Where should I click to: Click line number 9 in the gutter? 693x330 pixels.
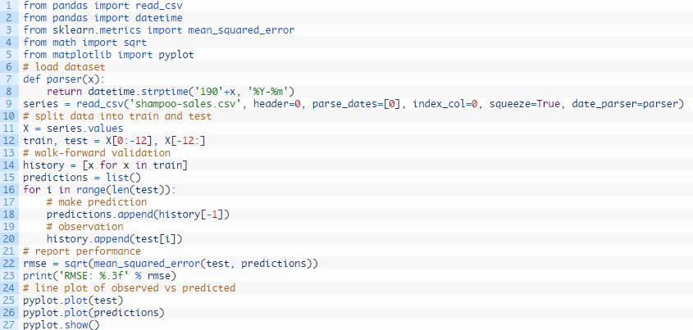click(x=9, y=104)
